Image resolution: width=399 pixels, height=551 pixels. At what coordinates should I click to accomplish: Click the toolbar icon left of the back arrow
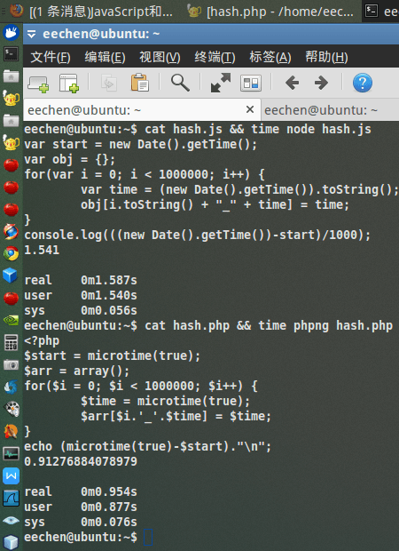click(x=251, y=84)
